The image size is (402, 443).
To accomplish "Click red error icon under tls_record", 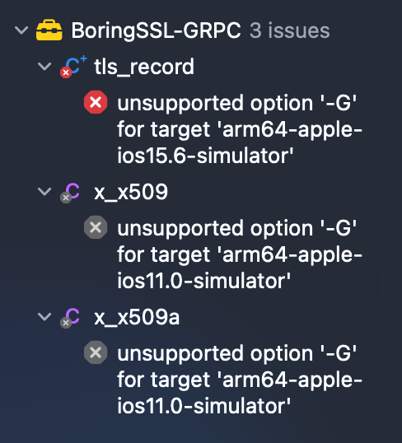I will click(96, 102).
